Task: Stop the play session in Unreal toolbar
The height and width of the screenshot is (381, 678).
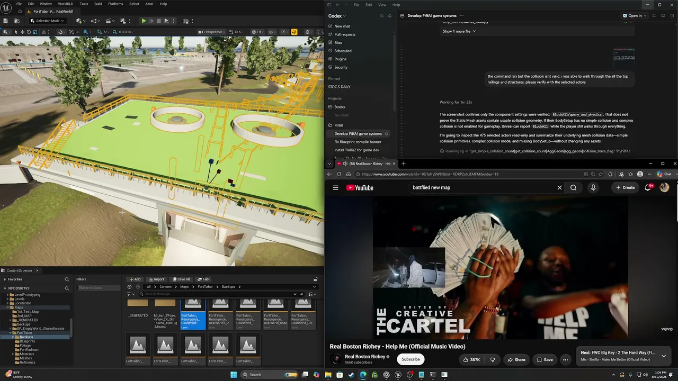Action: pos(158,21)
